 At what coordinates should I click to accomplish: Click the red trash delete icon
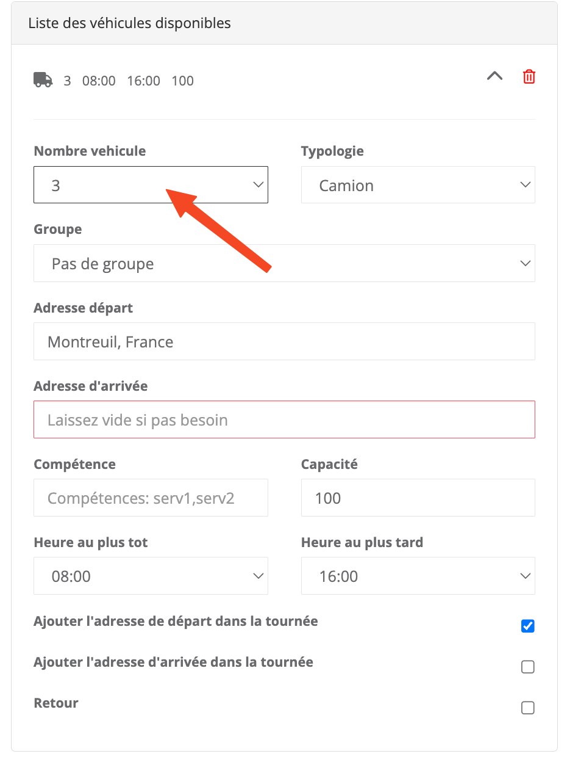tap(529, 77)
